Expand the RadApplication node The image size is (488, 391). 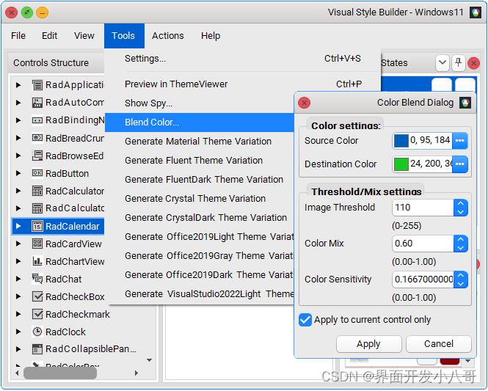coord(18,85)
